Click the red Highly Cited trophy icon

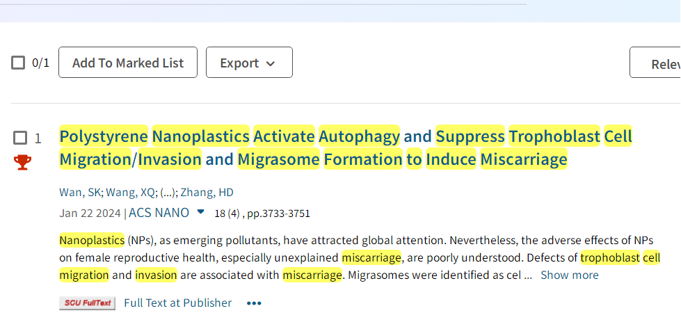pyautogui.click(x=22, y=162)
